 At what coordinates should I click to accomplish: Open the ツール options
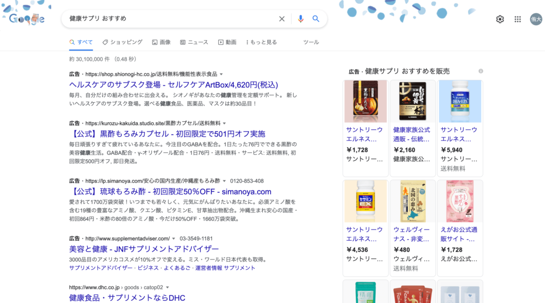(311, 42)
